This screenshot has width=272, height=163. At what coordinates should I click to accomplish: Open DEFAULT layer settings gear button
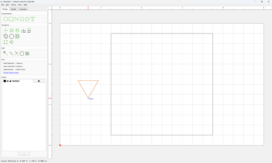click(39, 81)
